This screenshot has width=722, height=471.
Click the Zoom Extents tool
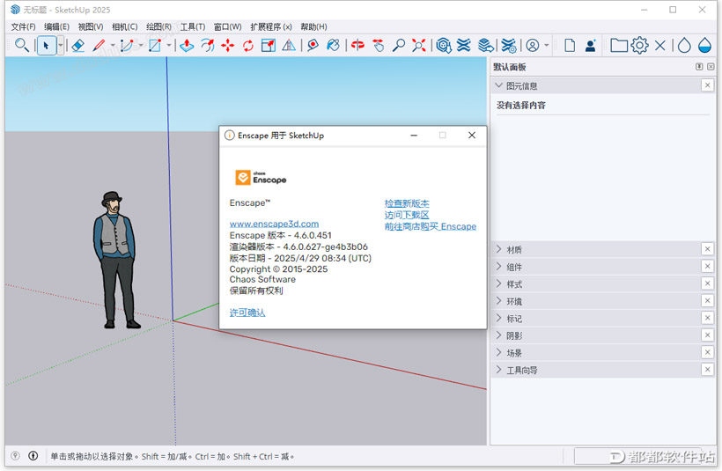418,45
